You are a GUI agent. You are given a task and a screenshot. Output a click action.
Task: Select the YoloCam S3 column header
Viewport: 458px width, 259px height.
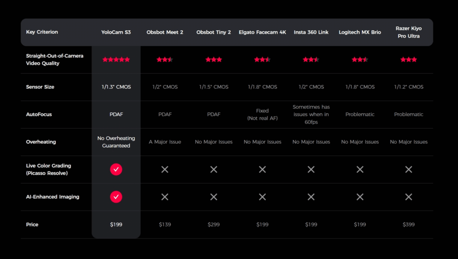click(x=116, y=32)
